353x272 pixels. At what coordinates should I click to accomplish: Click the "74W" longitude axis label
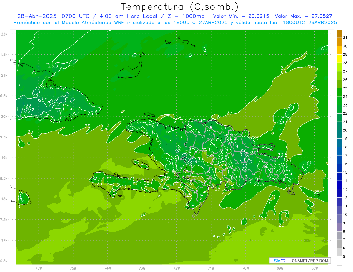coord(108,268)
